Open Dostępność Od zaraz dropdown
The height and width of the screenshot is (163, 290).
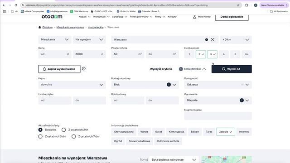point(218,85)
